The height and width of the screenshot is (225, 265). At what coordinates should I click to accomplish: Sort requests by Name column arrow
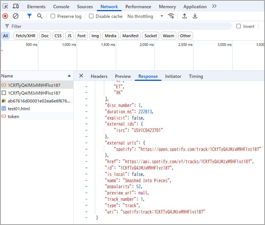pos(69,76)
